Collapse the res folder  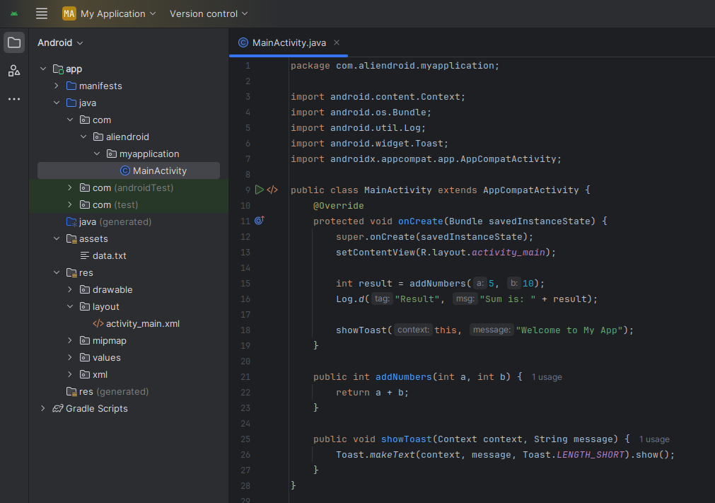tap(56, 272)
